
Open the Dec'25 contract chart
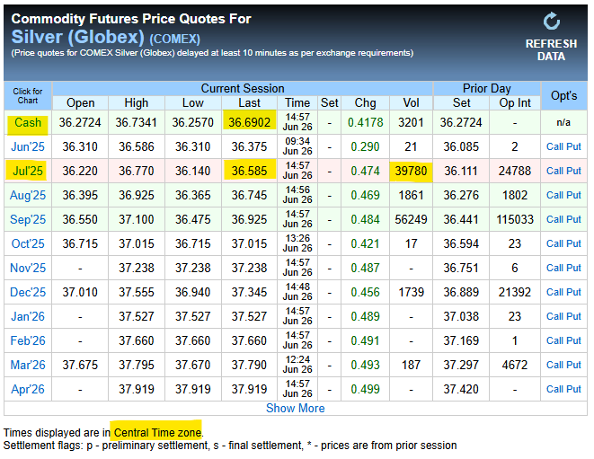tap(28, 292)
